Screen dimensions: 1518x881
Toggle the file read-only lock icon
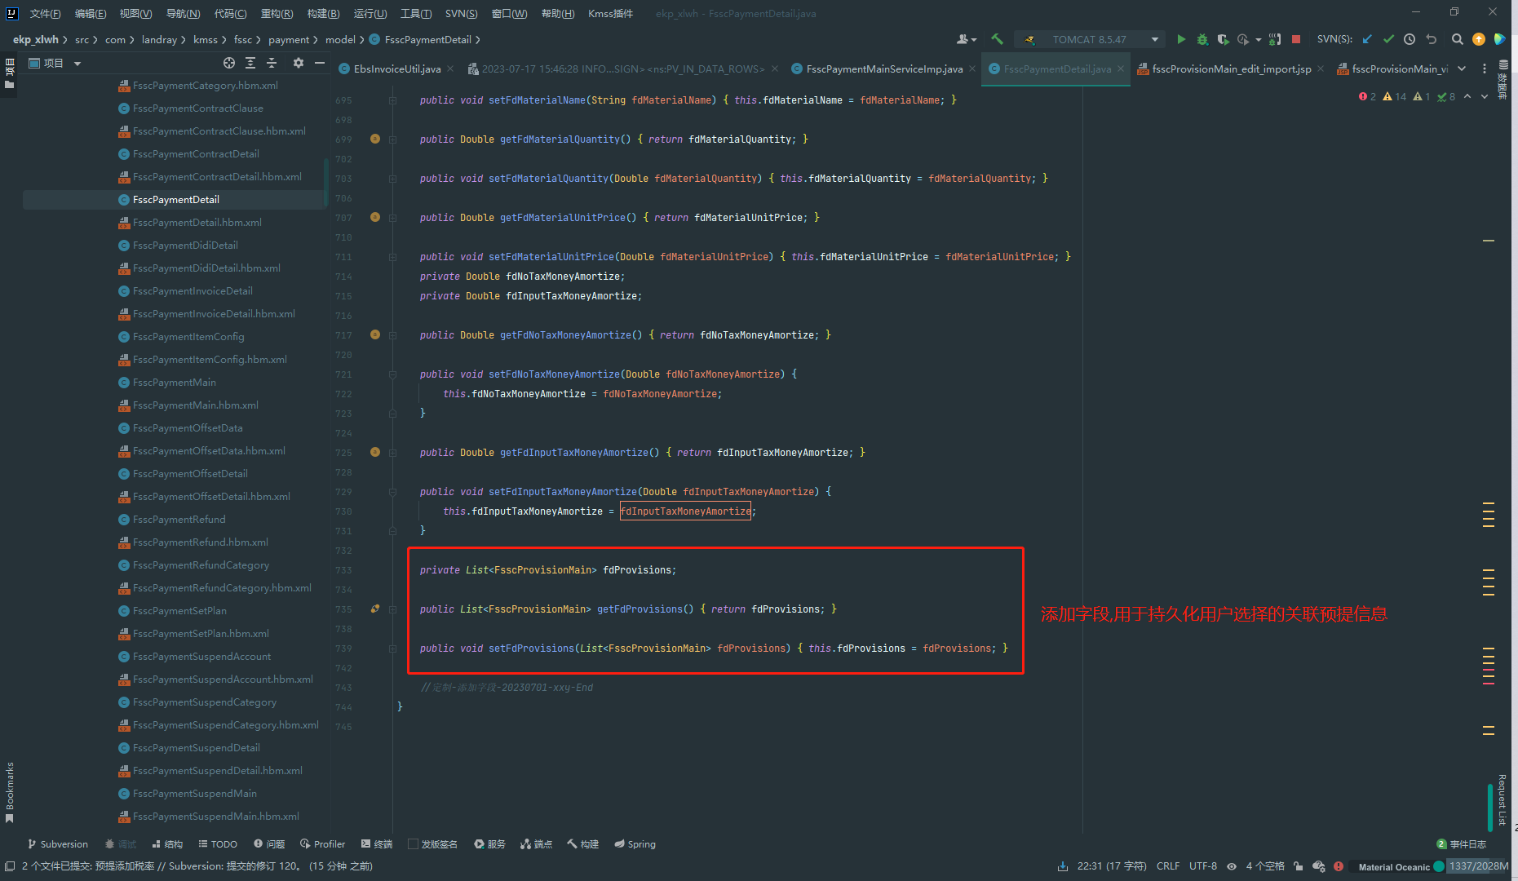tap(1298, 866)
